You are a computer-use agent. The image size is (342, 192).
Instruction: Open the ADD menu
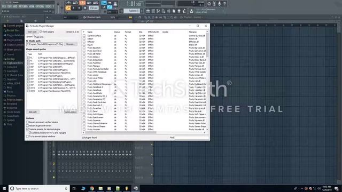pyautogui.click(x=15, y=6)
